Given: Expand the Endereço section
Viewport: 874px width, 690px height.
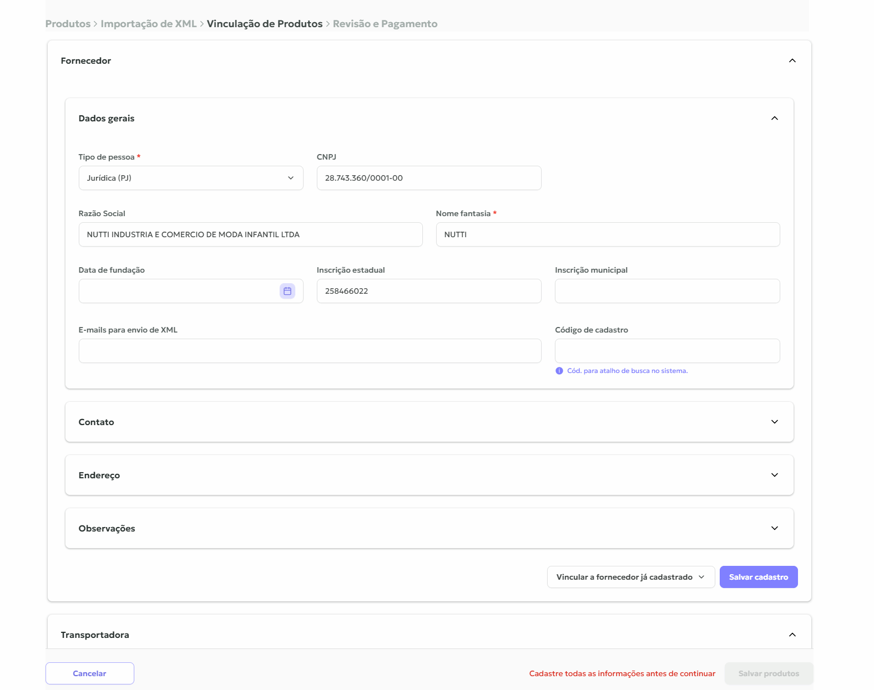Looking at the screenshot, I should (x=774, y=475).
